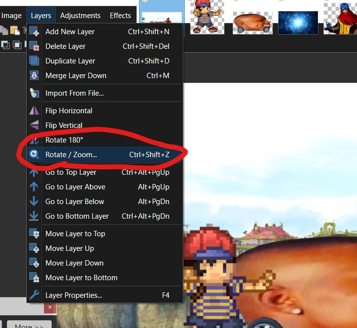This screenshot has width=357, height=328.
Task: Switch to the Ness sprite image thumbnail
Action: 207,17
